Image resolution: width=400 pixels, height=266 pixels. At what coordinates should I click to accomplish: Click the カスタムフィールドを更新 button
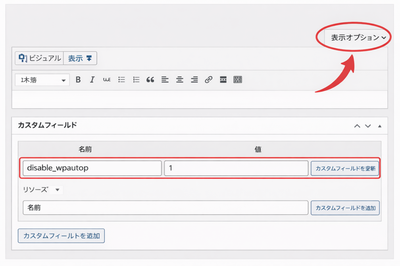coord(345,168)
